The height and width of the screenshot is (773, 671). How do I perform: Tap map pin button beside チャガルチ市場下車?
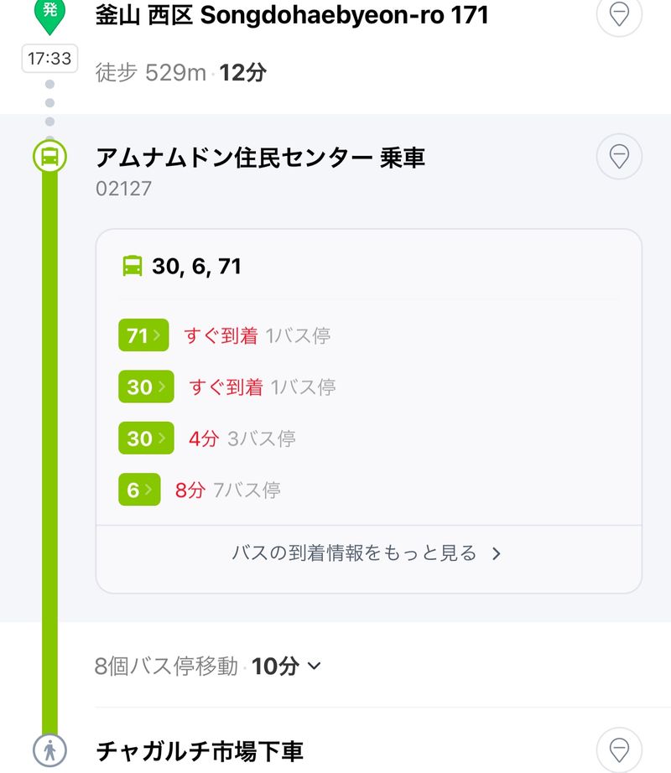pyautogui.click(x=619, y=749)
